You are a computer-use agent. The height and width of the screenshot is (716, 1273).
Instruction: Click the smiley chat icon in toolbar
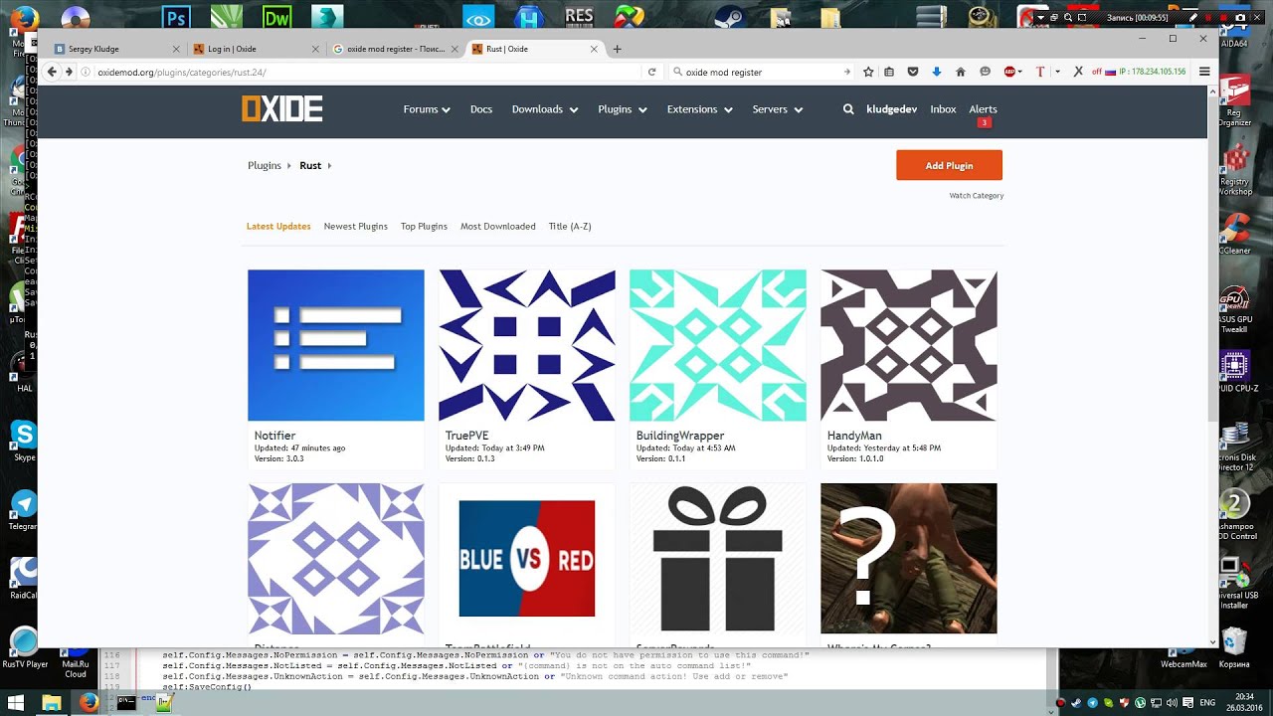986,72
